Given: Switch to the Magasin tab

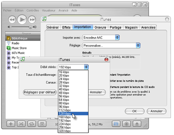Looking at the screenshot, I should coord(131,27).
